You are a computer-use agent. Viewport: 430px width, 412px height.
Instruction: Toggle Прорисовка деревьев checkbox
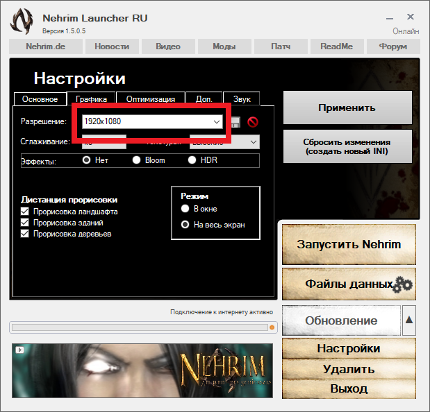(x=26, y=234)
